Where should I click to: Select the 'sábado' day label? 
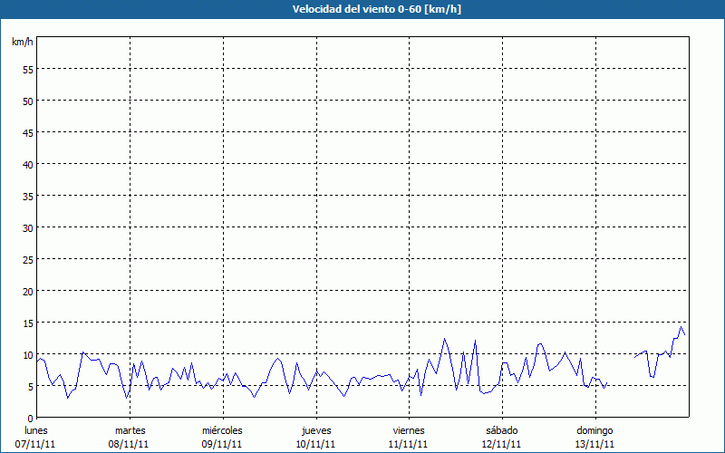[x=502, y=430]
